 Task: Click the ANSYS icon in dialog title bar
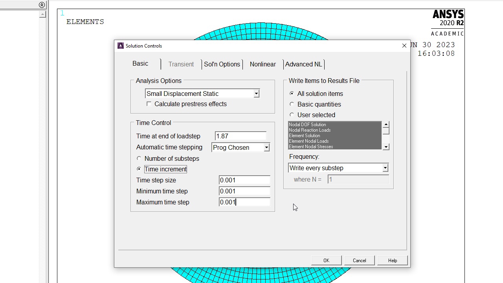click(x=120, y=46)
